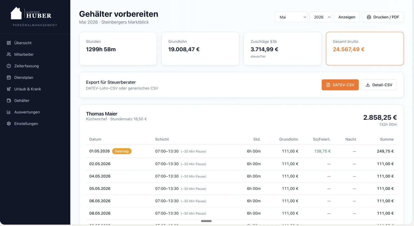Click the employee name Thomas Maier
Screen dimensions: 414x226
[x=102, y=114]
